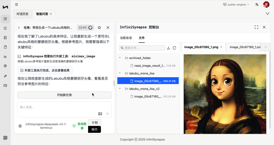Select image_05c67160 file in tree
This screenshot has width=274, height=145.
tap(148, 96)
